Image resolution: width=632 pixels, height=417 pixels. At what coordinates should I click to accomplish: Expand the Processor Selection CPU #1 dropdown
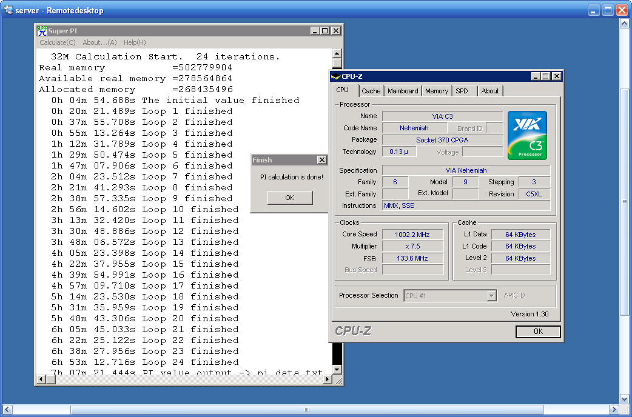[x=491, y=296]
